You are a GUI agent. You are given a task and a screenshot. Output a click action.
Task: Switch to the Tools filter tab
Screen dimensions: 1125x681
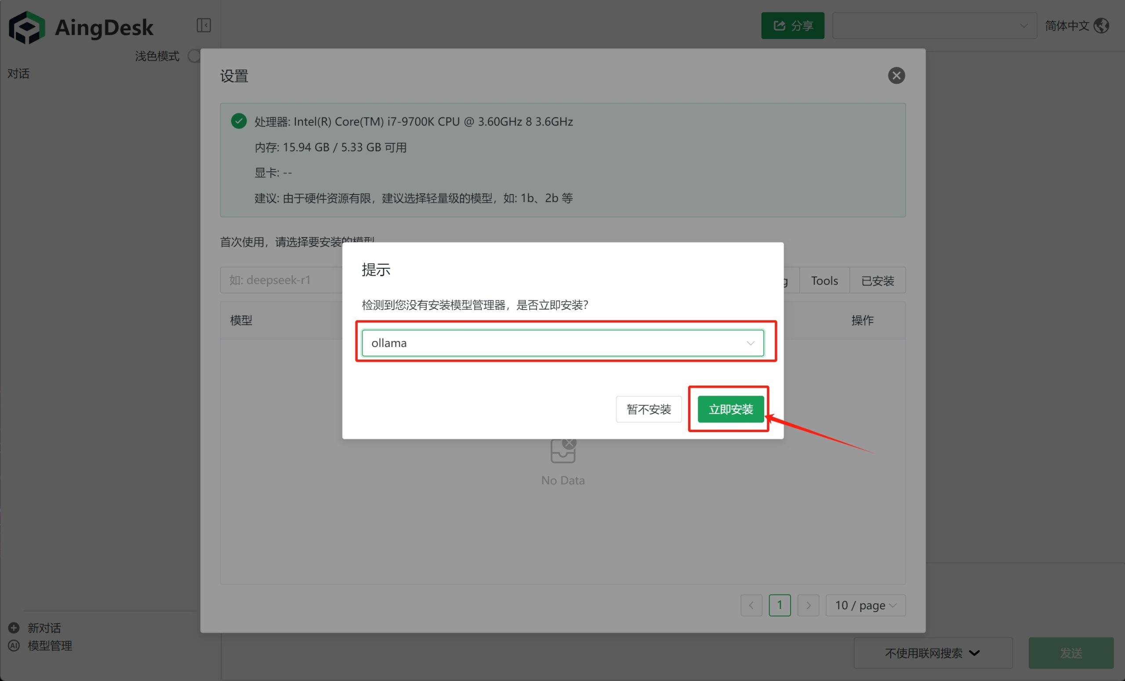coord(824,281)
